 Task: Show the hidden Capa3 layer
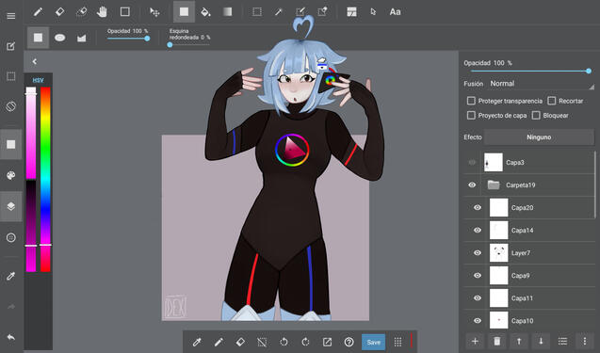pyautogui.click(x=472, y=162)
